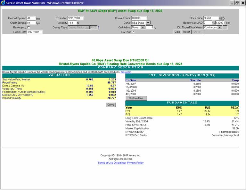Click the Stub Value Fair / Market label

(x=16, y=79)
